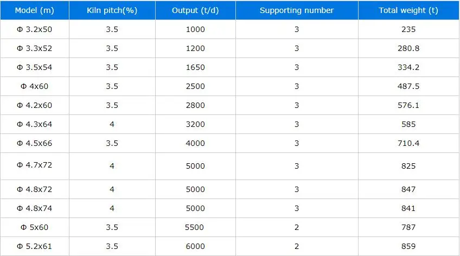This screenshot has height=256, width=460.
Task: Select the kiln pitch value for Φ 4.8x74
Action: 112,208
